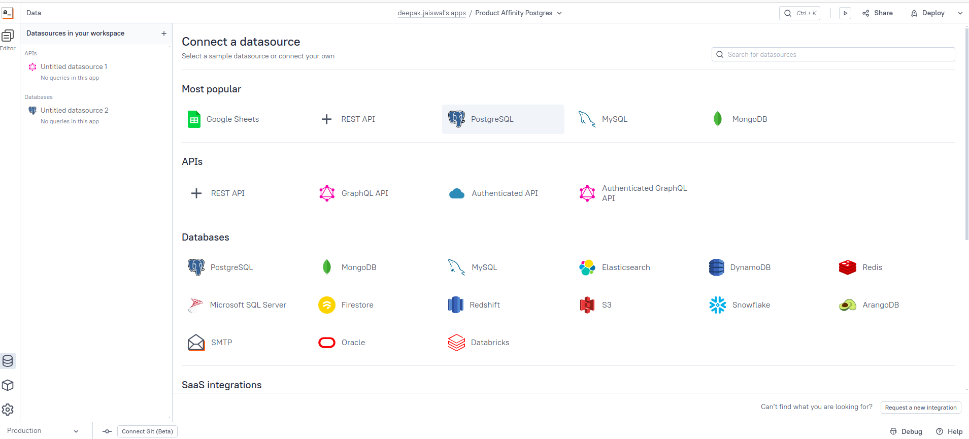Add a new datasource with plus icon
This screenshot has height=439, width=969.
[164, 33]
